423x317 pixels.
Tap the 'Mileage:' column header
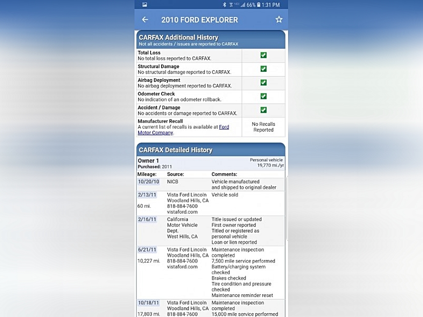tap(147, 175)
